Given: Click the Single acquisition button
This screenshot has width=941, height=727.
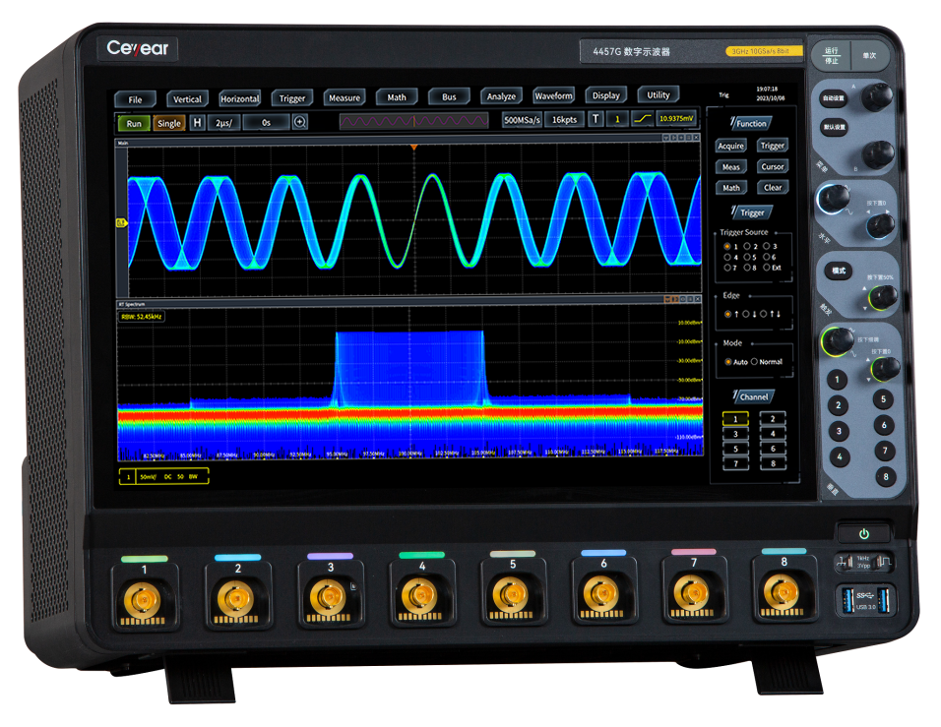Looking at the screenshot, I should 169,124.
